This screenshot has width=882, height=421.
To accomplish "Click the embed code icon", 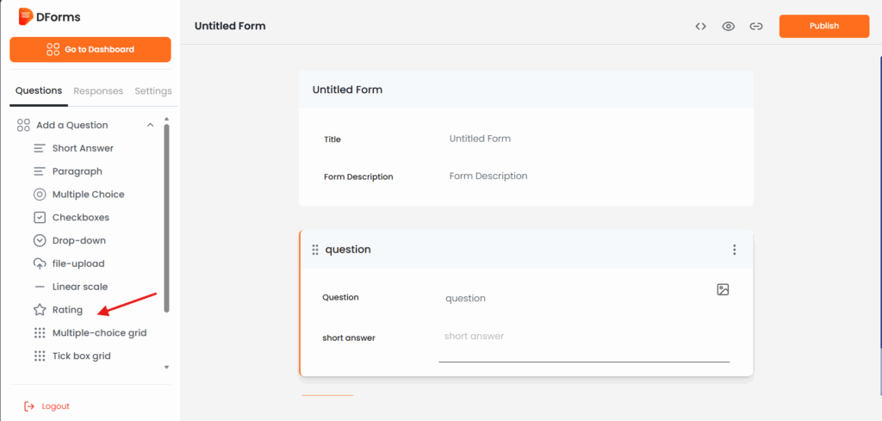I will (x=700, y=26).
